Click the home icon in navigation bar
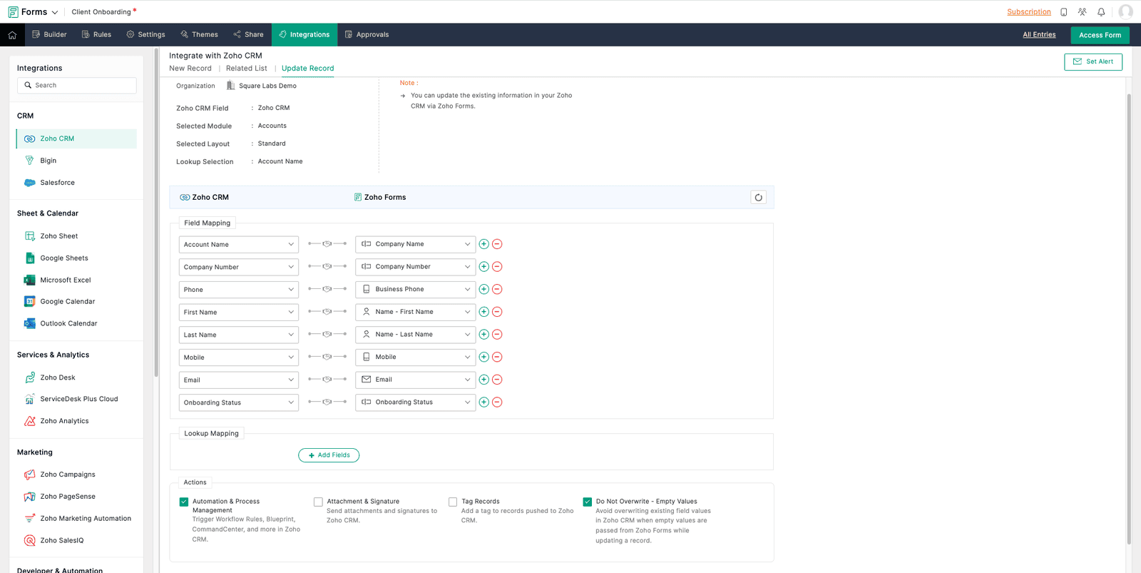 pyautogui.click(x=12, y=35)
